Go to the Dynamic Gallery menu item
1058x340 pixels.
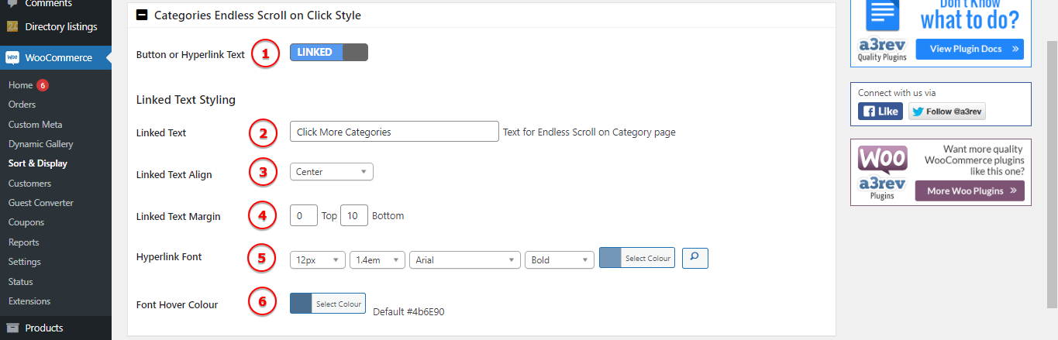[x=40, y=144]
